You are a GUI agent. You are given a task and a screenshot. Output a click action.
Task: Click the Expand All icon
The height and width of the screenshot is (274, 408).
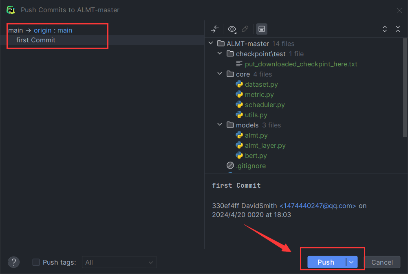point(385,29)
